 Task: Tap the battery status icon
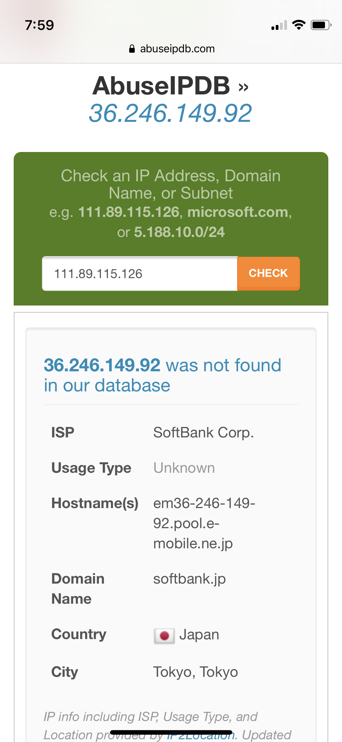tap(321, 25)
